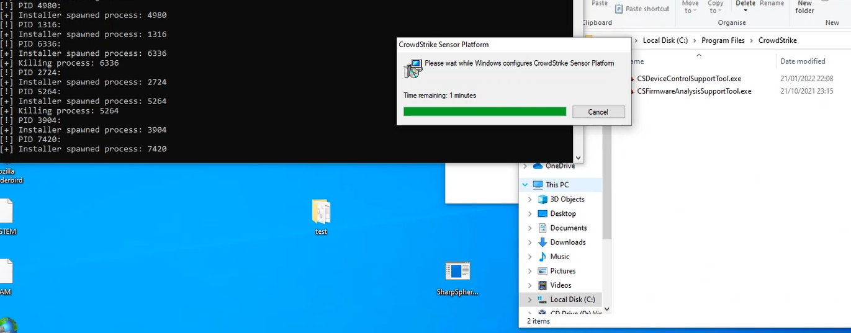
Task: Cancel the CrowdStrike Sensor Platform installer
Action: tap(598, 112)
